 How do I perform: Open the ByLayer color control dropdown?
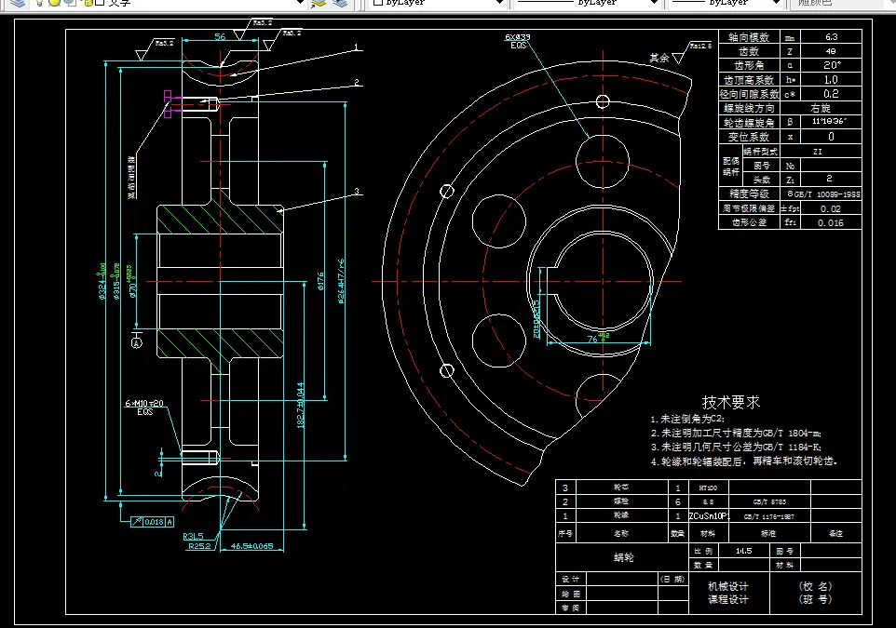pos(438,3)
